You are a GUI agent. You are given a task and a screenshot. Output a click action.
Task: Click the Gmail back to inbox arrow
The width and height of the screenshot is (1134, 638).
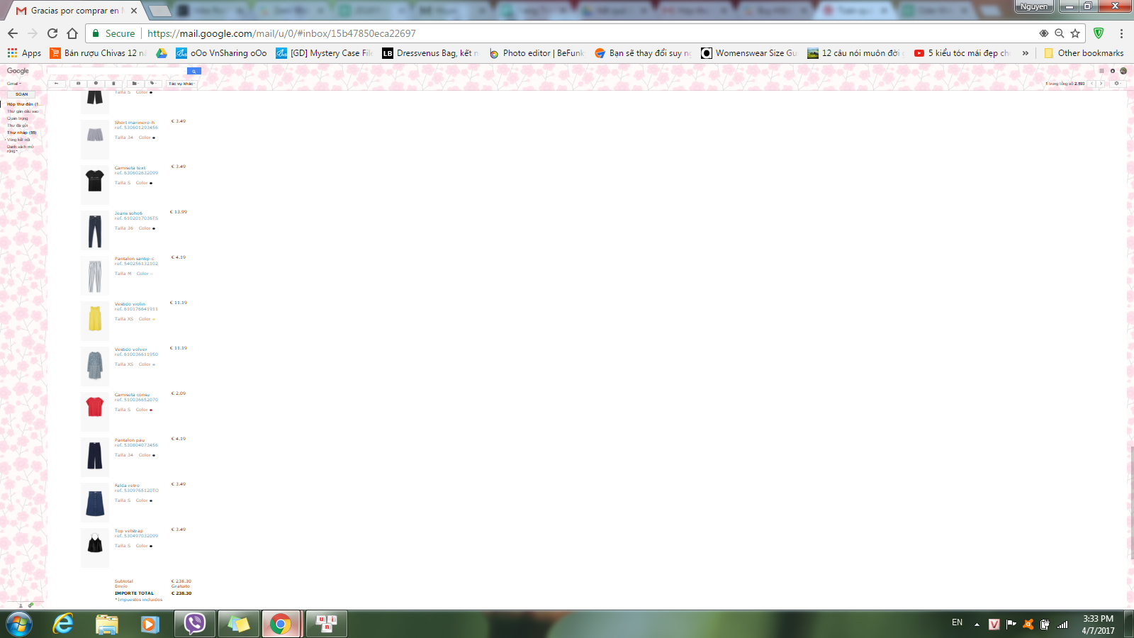(57, 84)
